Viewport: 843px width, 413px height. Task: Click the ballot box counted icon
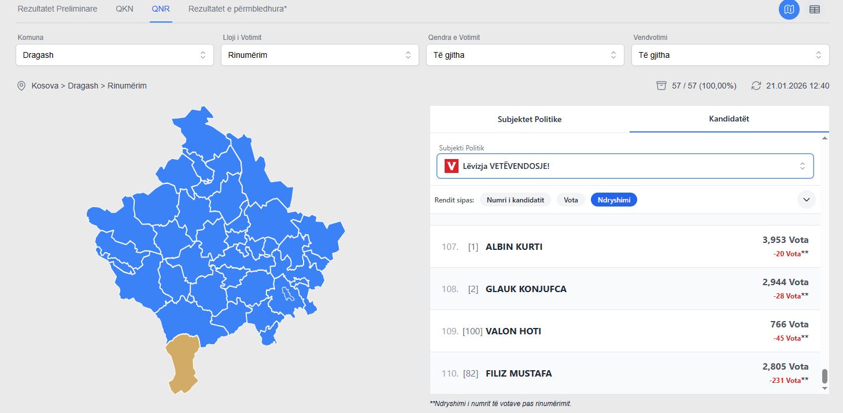coord(661,86)
